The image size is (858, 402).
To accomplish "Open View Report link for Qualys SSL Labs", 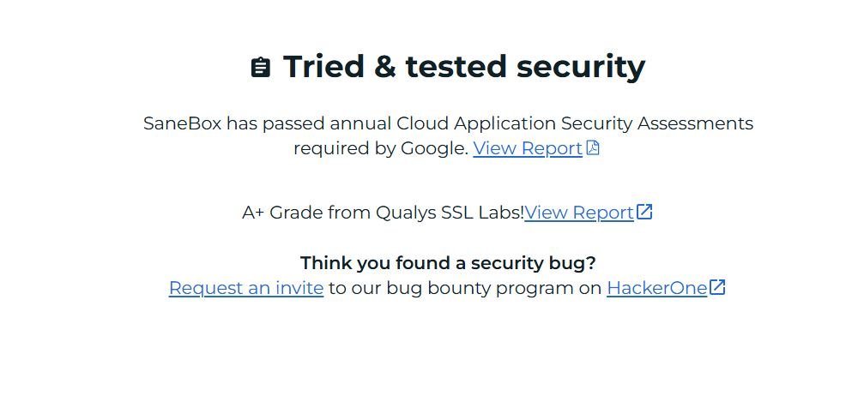I will point(579,213).
